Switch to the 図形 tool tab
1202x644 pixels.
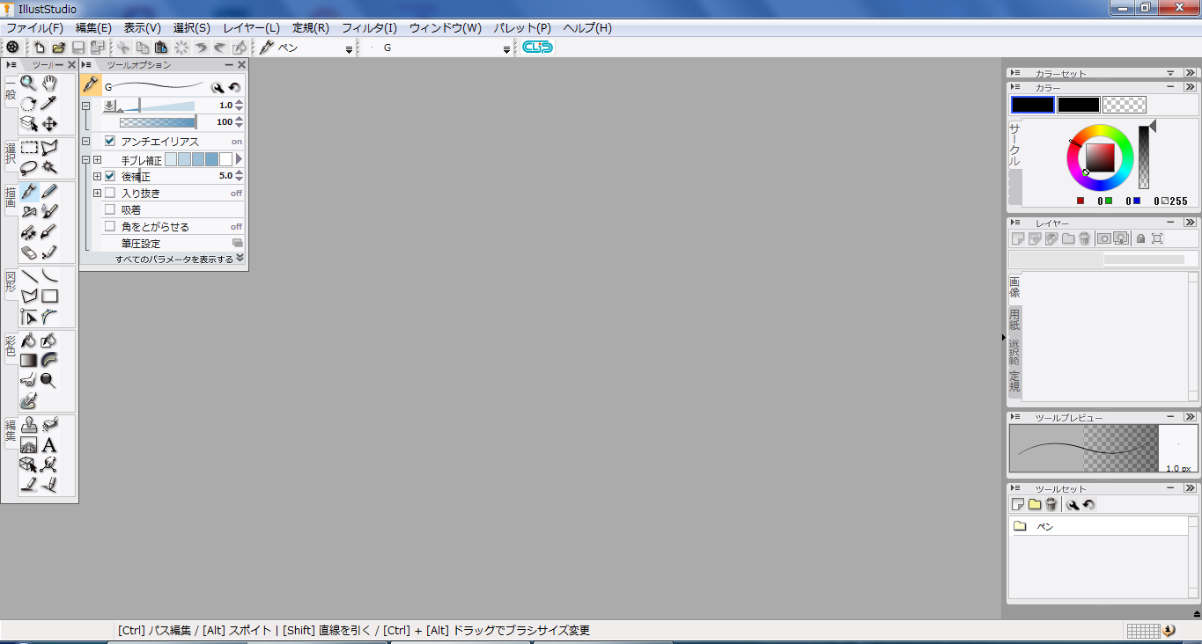click(x=11, y=283)
